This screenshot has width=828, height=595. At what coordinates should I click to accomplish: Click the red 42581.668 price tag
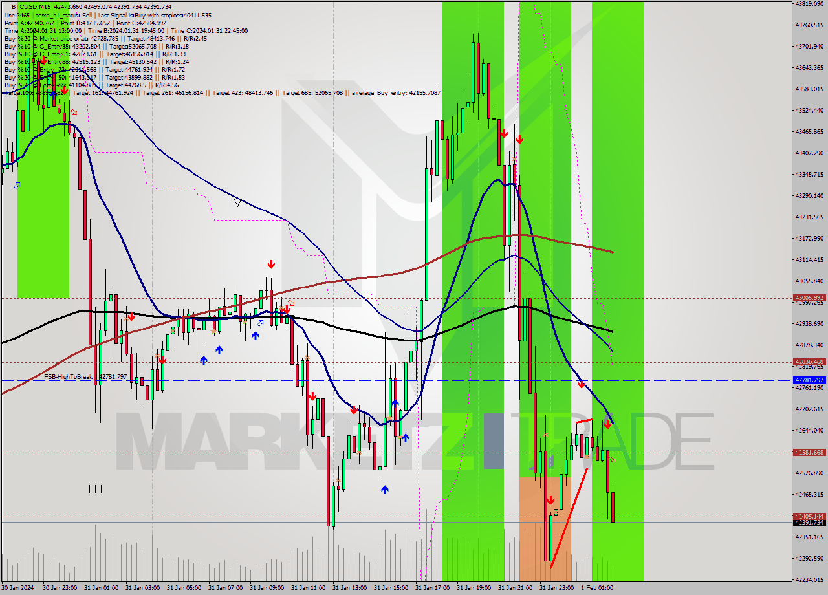click(809, 453)
